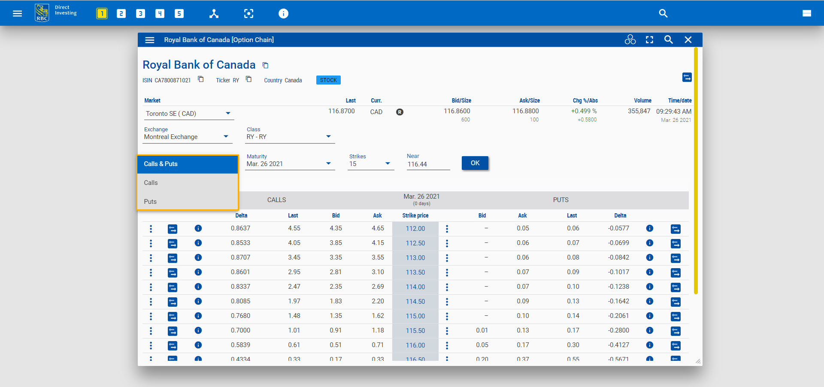Click the 116.00 strike price cell
Image resolution: width=824 pixels, height=387 pixels.
(415, 345)
